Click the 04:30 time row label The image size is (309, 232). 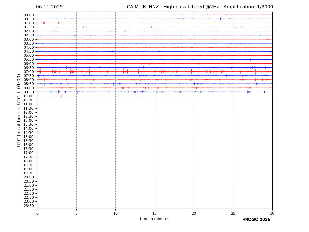click(29, 51)
